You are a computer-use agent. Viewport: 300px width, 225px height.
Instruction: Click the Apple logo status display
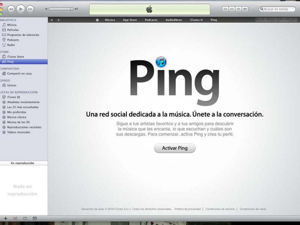pyautogui.click(x=150, y=9)
